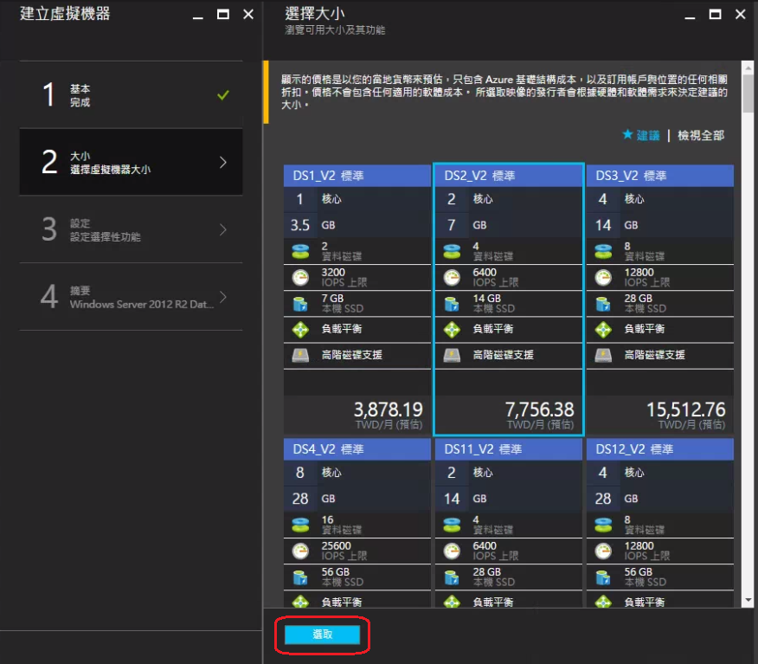Click the IOPS gauge icon in DS11_V2
Image resolution: width=758 pixels, height=664 pixels.
point(452,551)
